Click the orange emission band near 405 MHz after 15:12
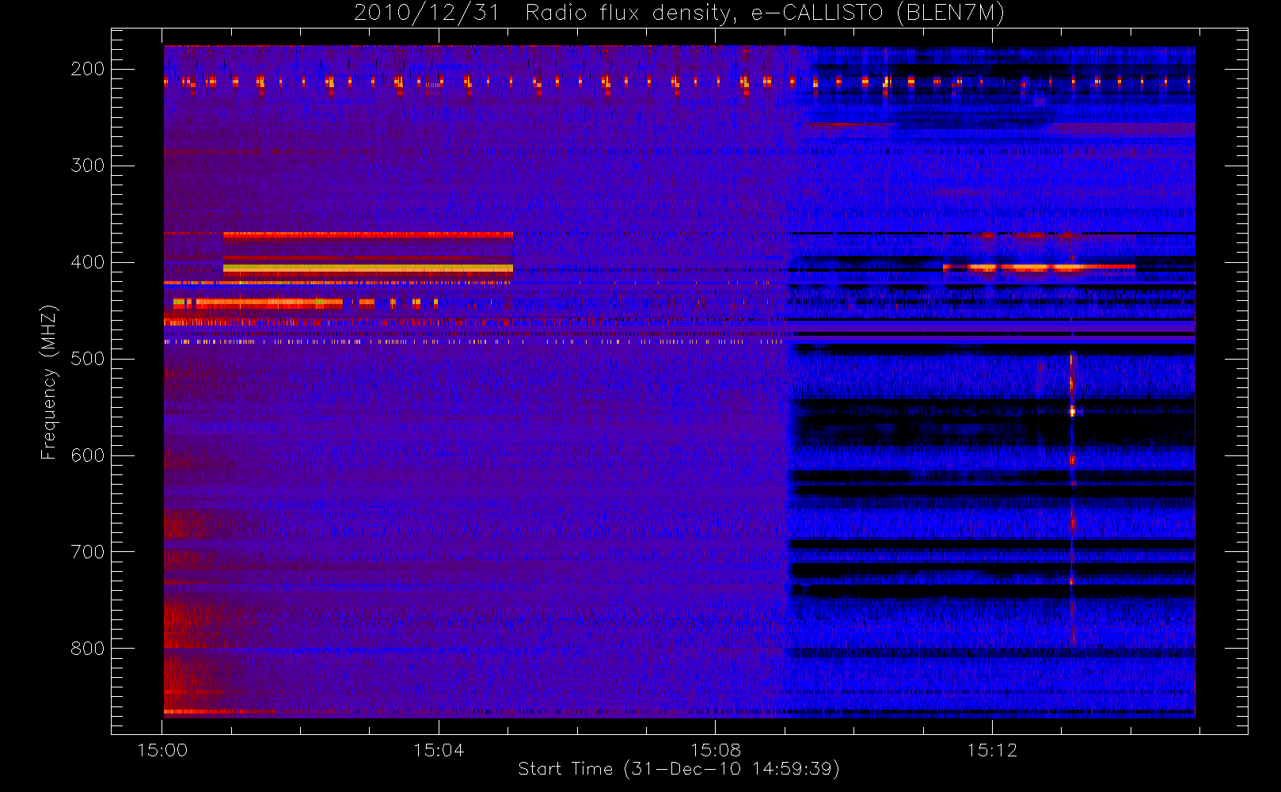This screenshot has width=1281, height=792. [1039, 268]
